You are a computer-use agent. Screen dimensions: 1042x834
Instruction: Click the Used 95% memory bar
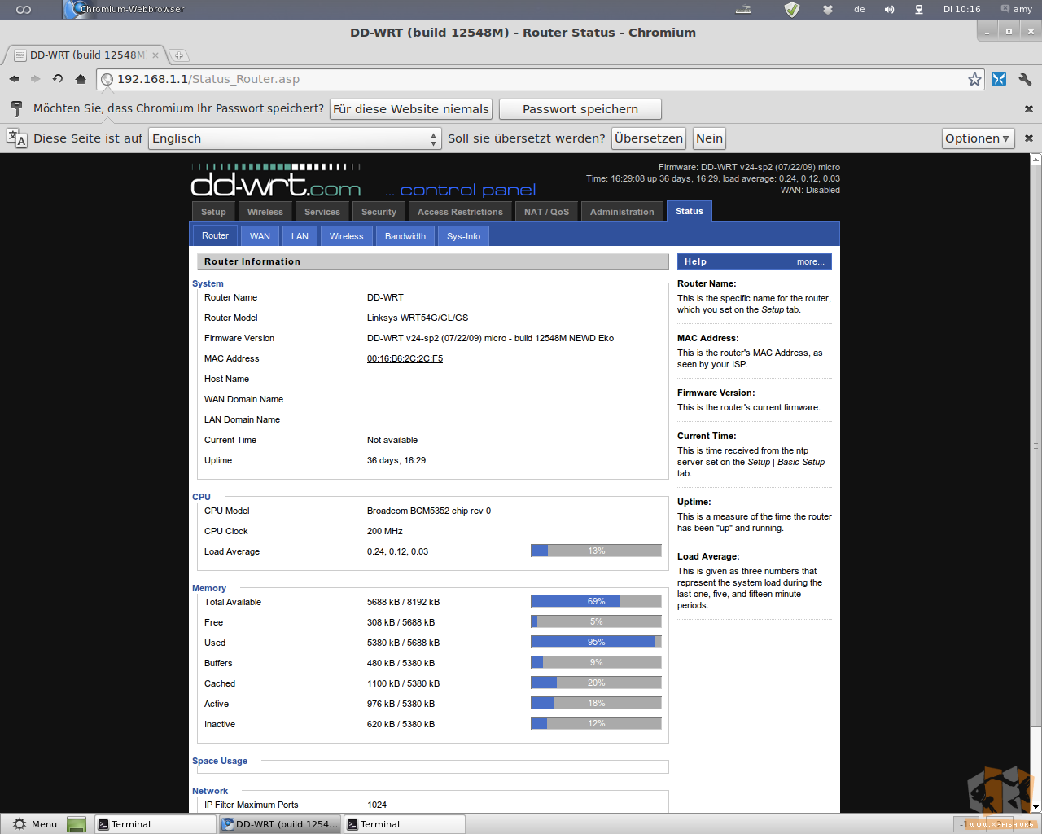[596, 643]
